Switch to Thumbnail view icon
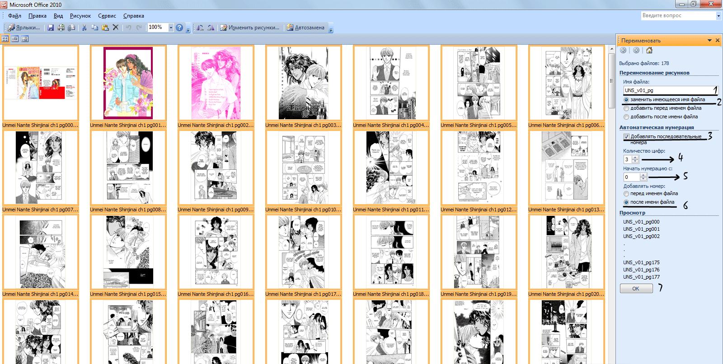Viewport: 723px width, 364px height. coord(5,39)
